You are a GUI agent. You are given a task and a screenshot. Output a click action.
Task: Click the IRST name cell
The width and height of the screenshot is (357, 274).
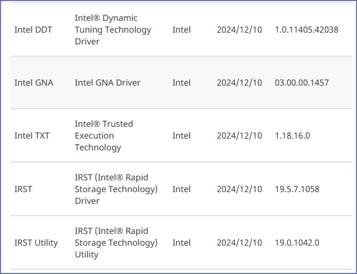pyautogui.click(x=23, y=189)
